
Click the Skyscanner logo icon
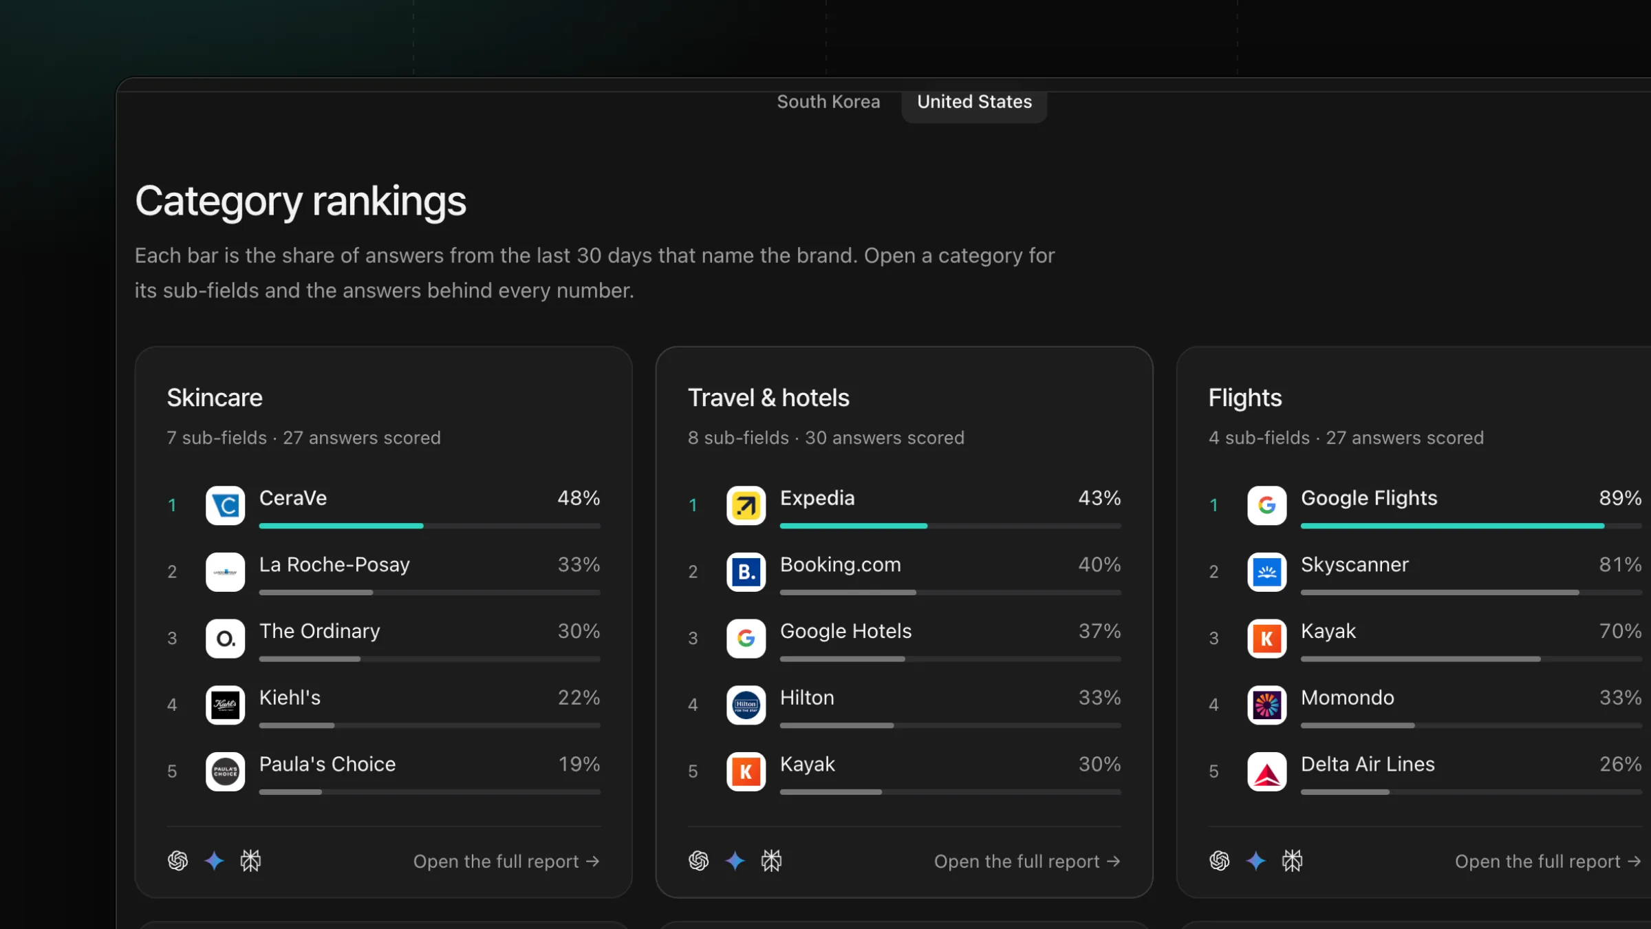(1266, 572)
